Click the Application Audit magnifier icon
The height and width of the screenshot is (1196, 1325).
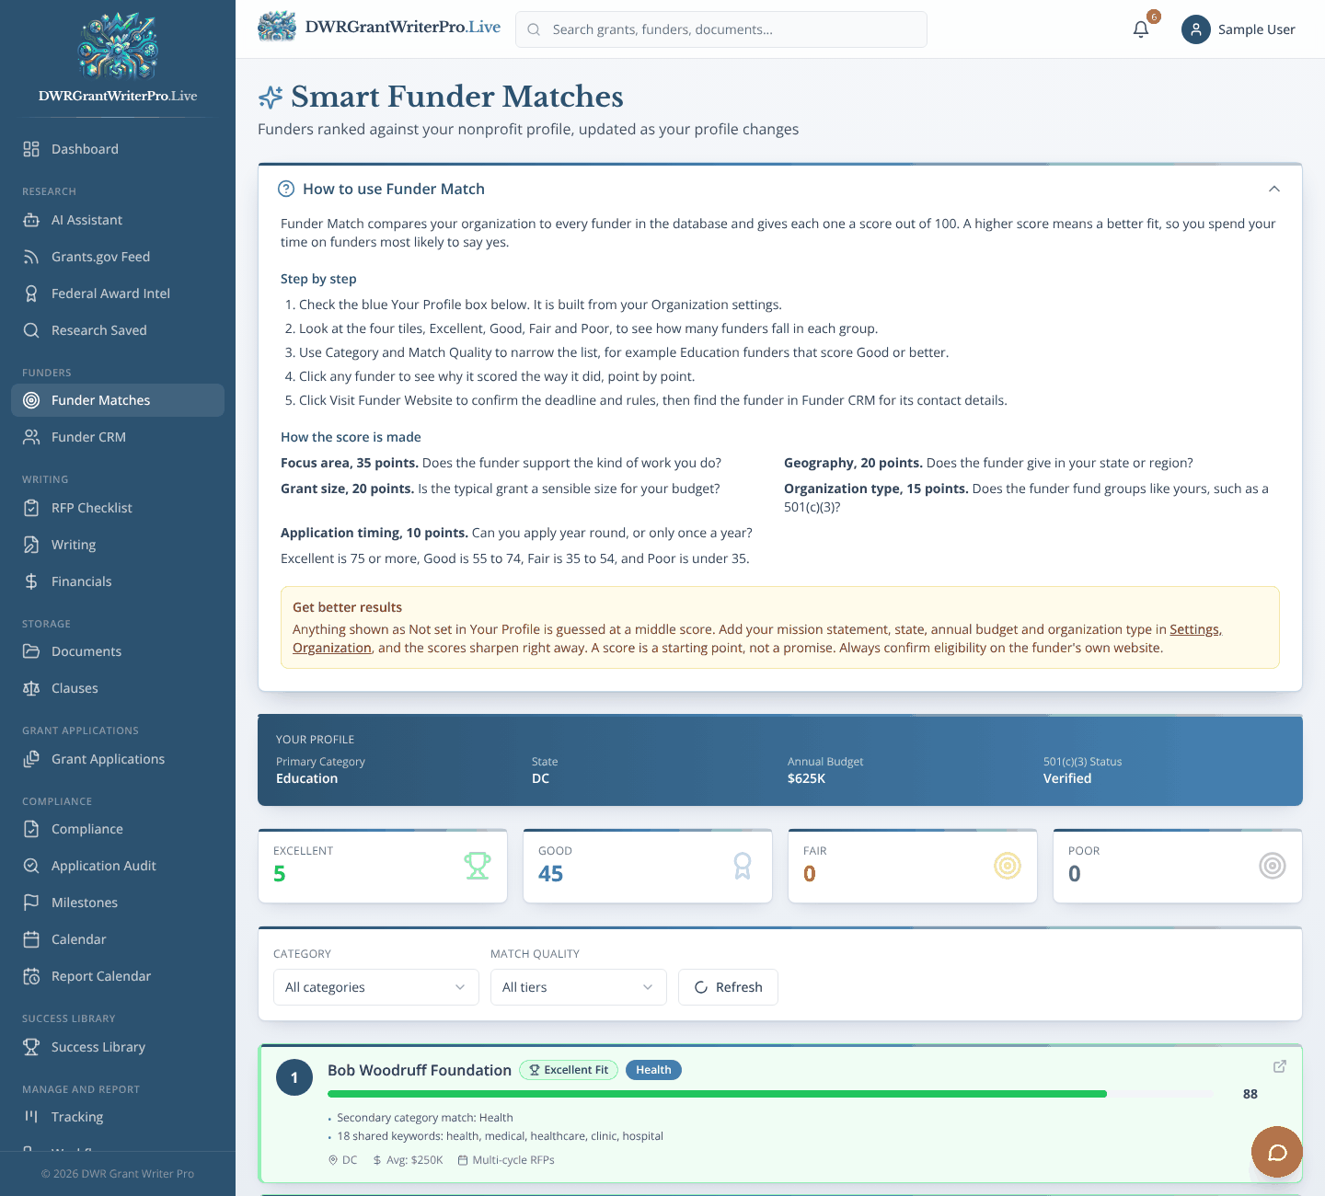pos(31,866)
